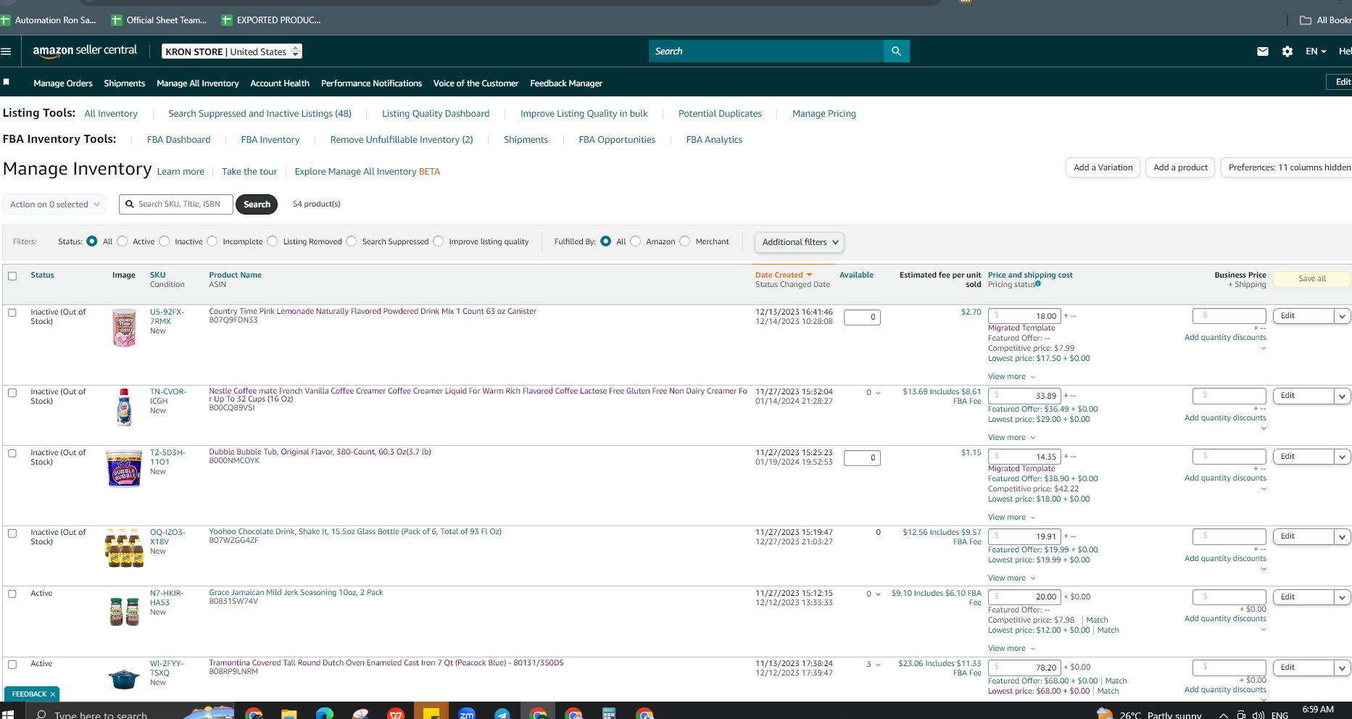The image size is (1352, 719).
Task: Click the volume icon in system tray
Action: (1258, 715)
